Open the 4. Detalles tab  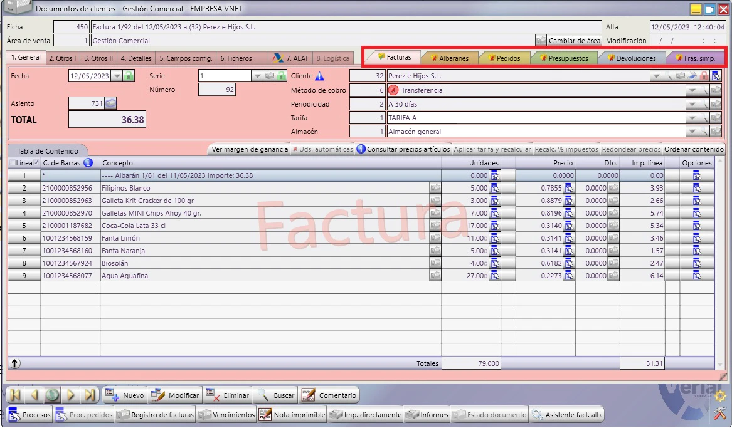tap(136, 58)
